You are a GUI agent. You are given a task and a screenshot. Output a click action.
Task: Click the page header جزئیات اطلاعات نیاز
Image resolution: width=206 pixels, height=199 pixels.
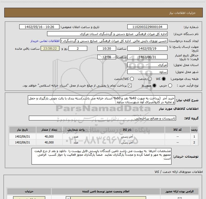coord(182,13)
